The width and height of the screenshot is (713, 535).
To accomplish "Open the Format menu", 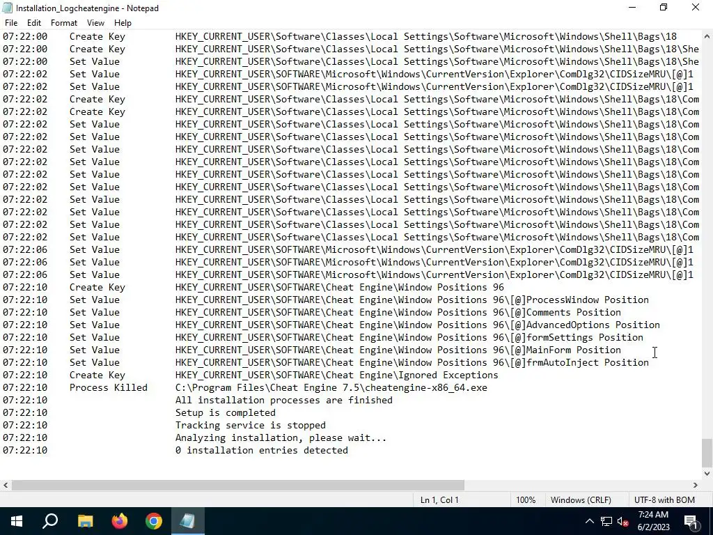I will tap(63, 23).
